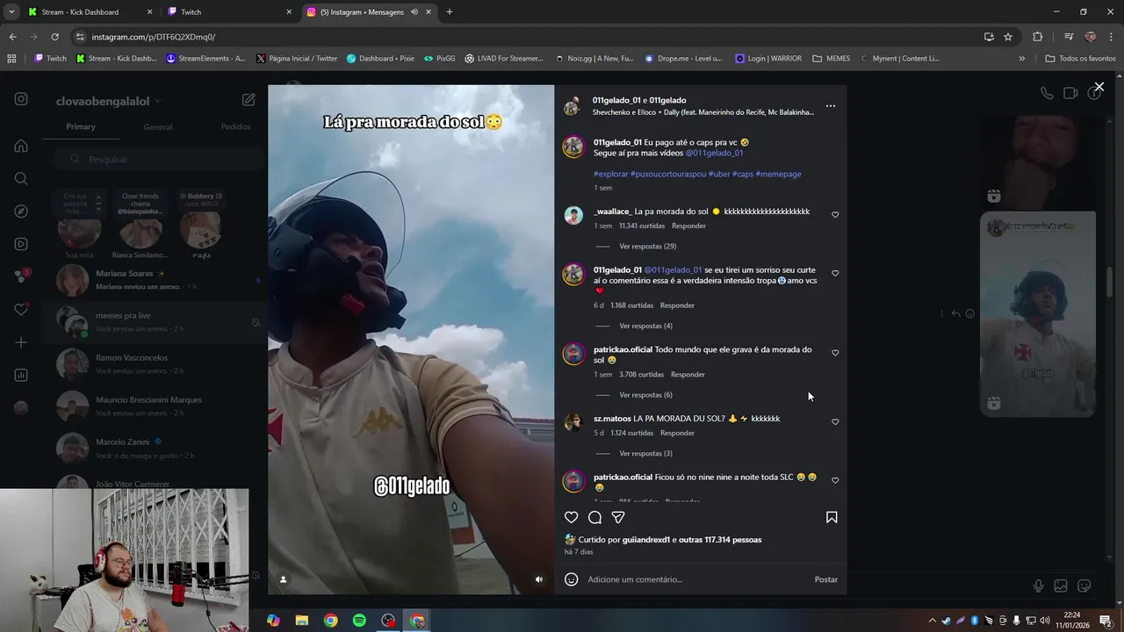Click the Instagram URL address bar
The width and height of the screenshot is (1124, 632).
click(x=527, y=37)
